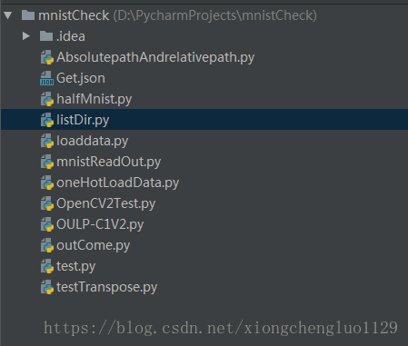Click the .idea folder icon

coord(46,36)
